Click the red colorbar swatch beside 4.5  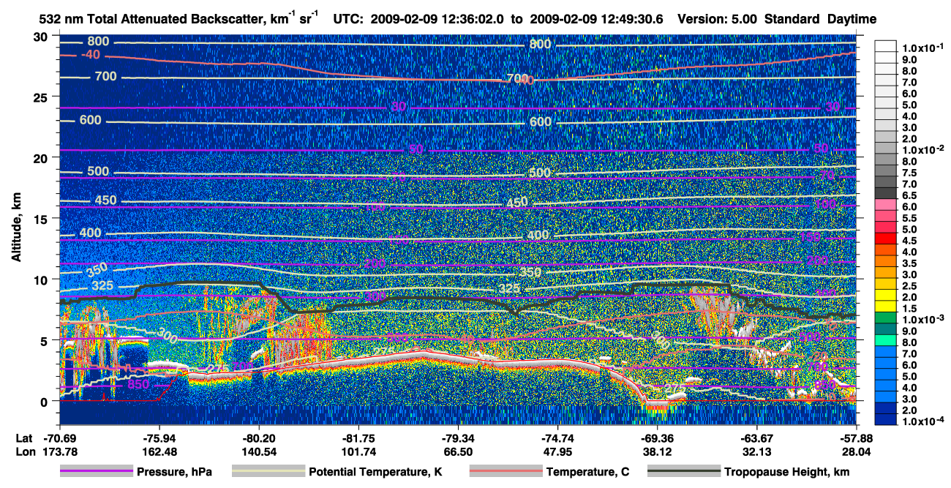point(886,239)
